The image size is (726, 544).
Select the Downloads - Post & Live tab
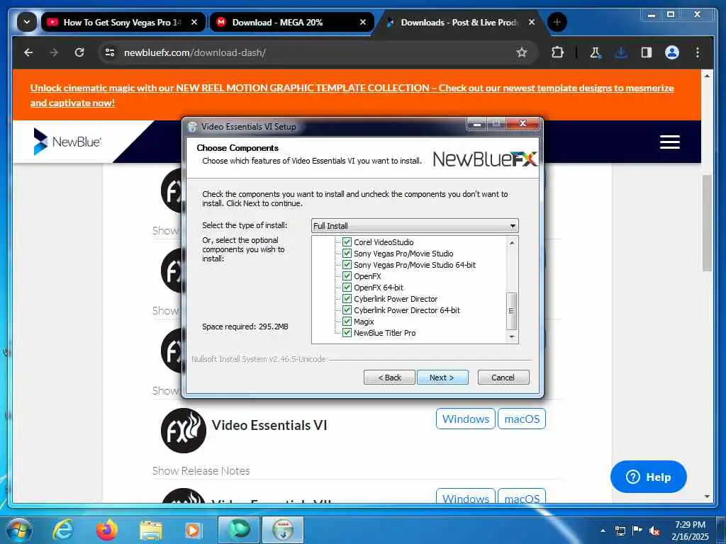(459, 22)
